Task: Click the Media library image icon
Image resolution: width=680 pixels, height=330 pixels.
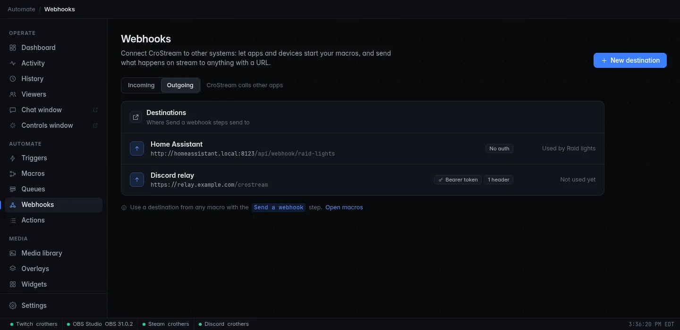Action: click(13, 253)
